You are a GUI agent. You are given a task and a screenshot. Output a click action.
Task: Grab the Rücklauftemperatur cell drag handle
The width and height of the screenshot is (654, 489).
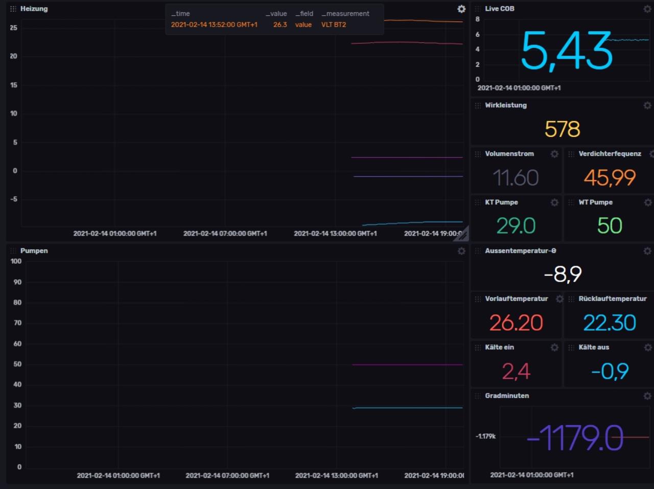[571, 299]
